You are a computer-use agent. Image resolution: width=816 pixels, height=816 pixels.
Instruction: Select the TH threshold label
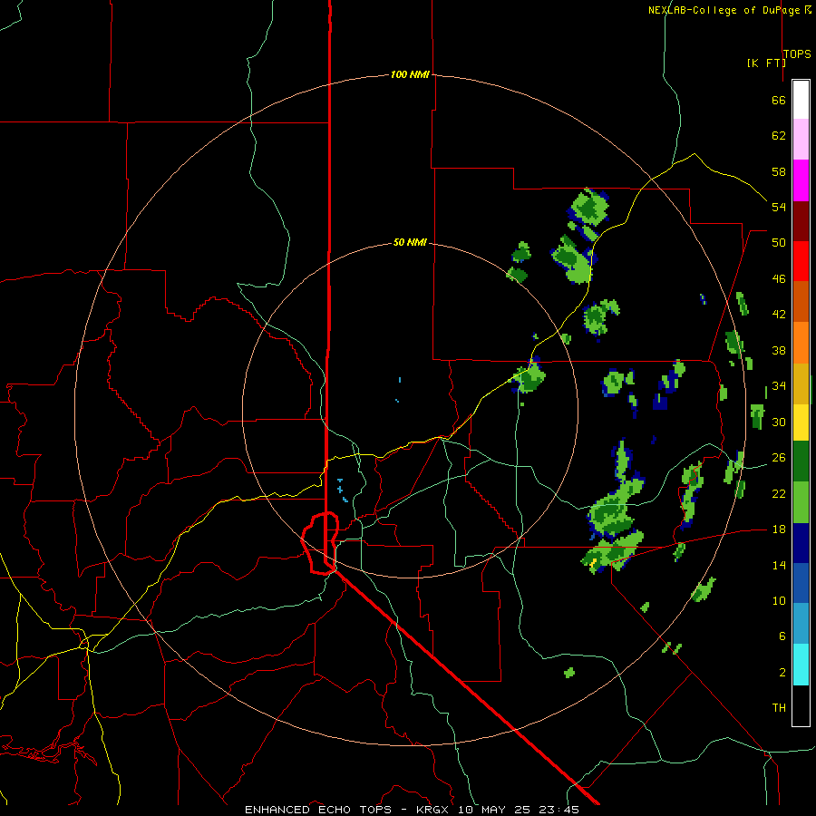(x=779, y=707)
